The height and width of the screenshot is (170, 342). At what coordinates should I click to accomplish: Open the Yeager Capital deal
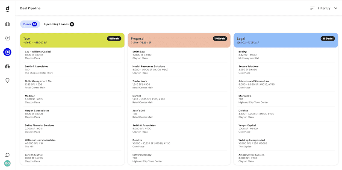(286, 129)
